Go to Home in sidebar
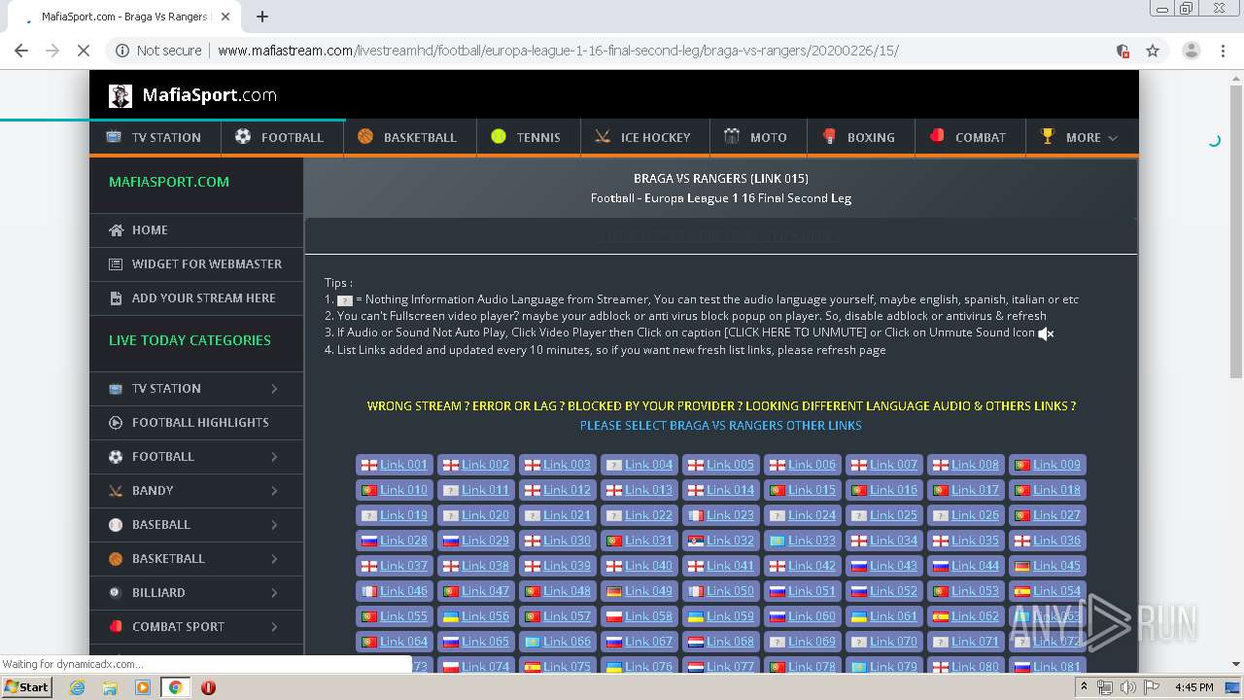The image size is (1244, 700). [196, 230]
